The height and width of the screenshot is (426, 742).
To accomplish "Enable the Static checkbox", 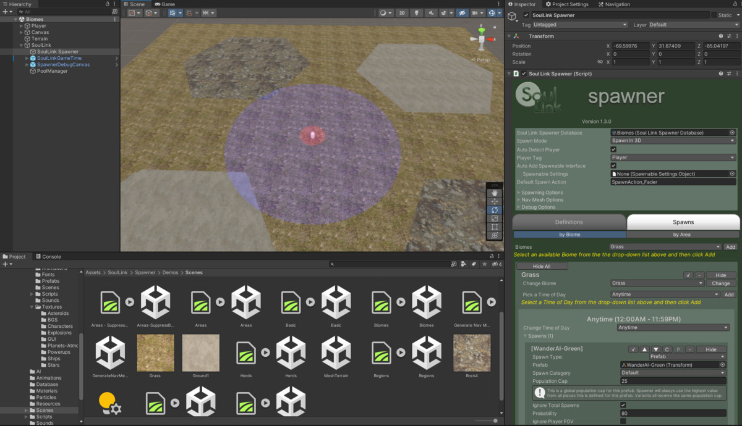I will pyautogui.click(x=714, y=15).
